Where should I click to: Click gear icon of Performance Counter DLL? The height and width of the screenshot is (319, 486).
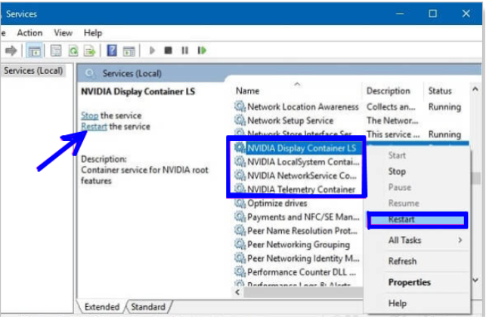click(x=240, y=272)
